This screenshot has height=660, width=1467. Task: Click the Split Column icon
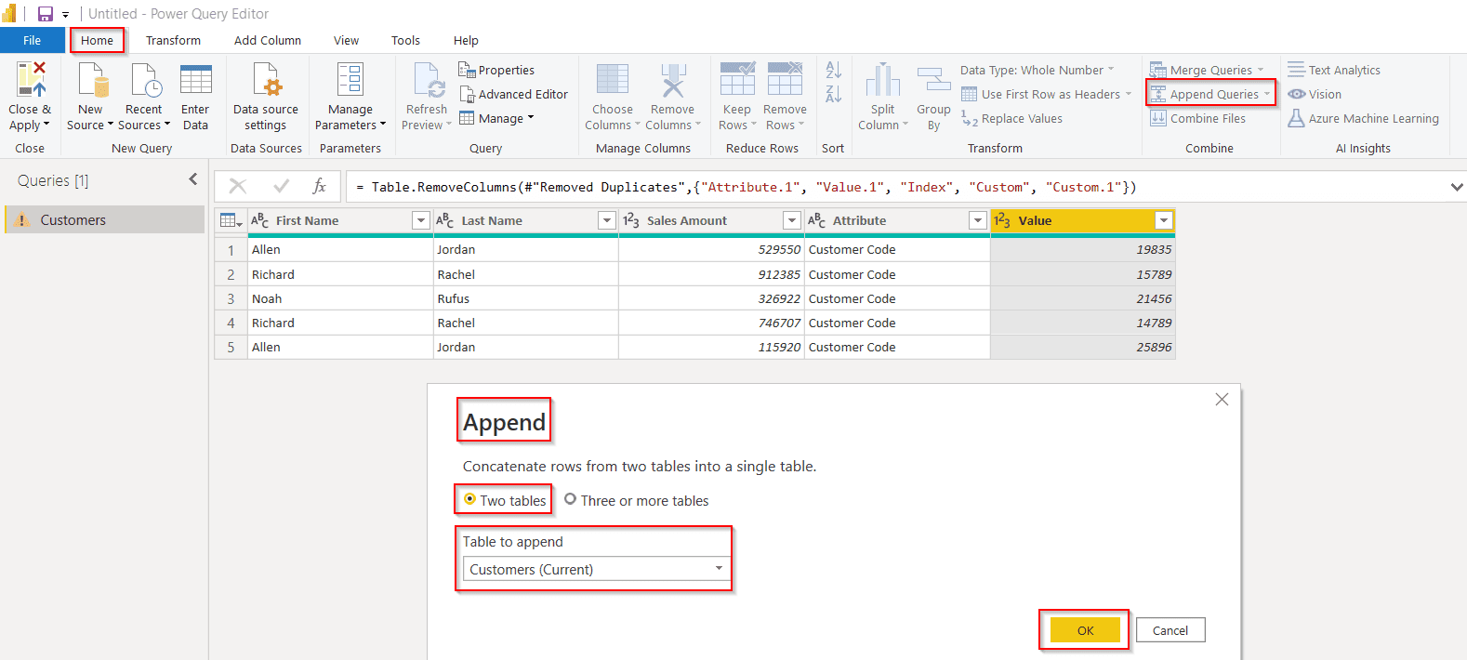click(x=883, y=80)
